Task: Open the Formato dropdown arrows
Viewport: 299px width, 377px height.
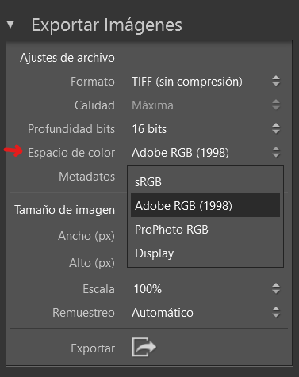Action: tap(276, 81)
